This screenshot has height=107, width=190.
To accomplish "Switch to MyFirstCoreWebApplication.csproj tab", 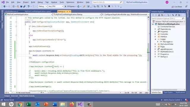I will [38, 11].
